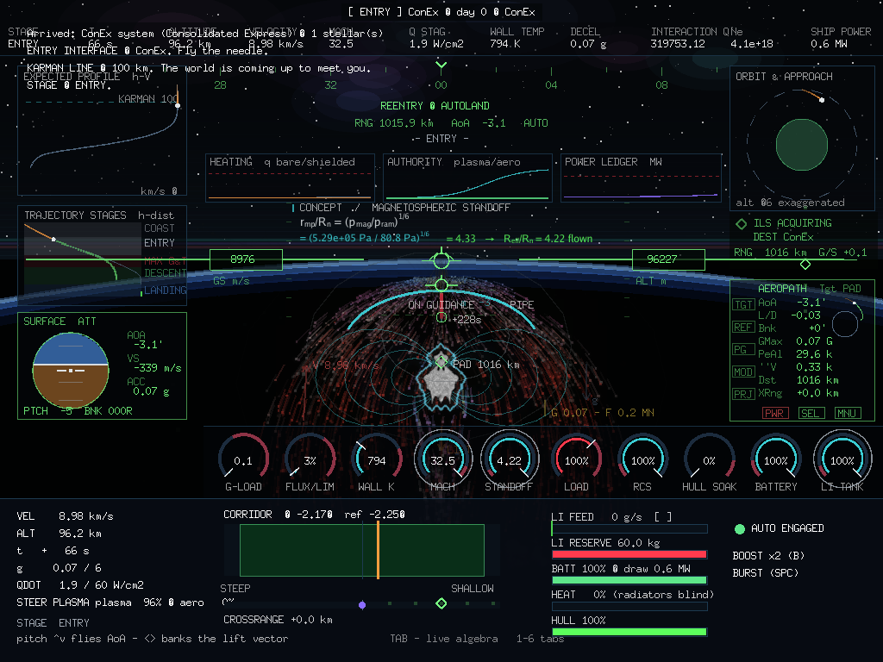Open the MNU menu in Aeropath panel
This screenshot has height=662, width=883.
[847, 413]
